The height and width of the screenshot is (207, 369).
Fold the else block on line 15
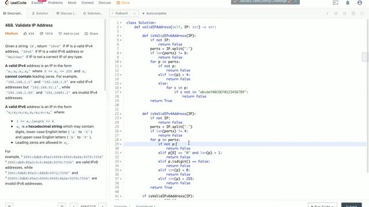tap(121, 83)
